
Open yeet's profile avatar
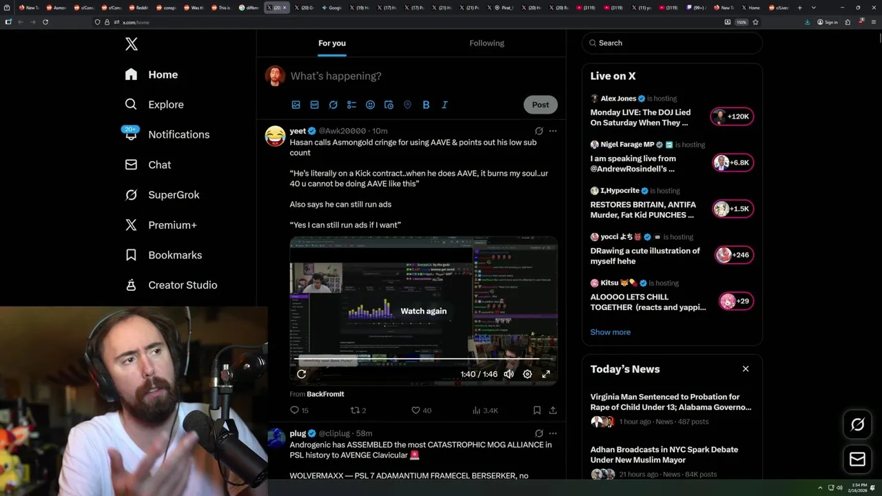pyautogui.click(x=276, y=136)
